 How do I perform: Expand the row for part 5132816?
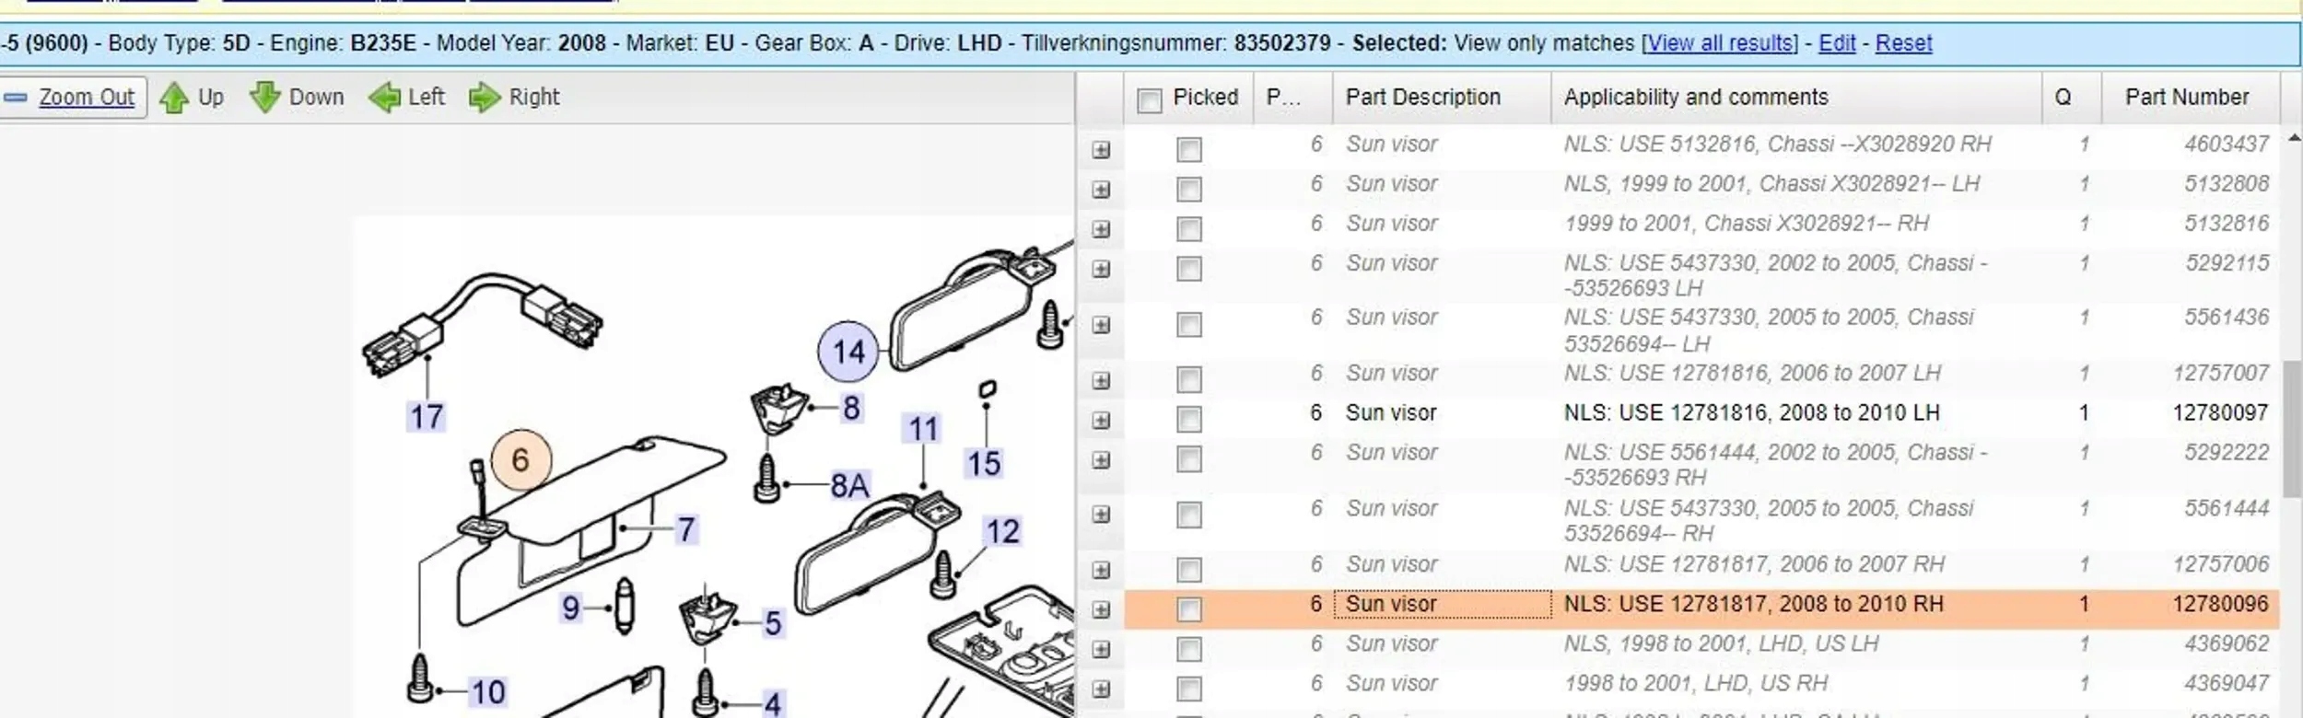[1101, 229]
